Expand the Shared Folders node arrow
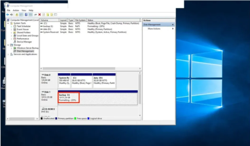This screenshot has width=250, height=146. [x=12, y=32]
